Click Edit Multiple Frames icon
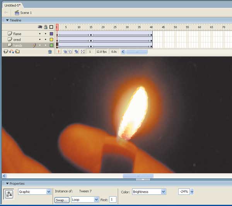Viewport: 232px width, 206px height. (x=76, y=52)
